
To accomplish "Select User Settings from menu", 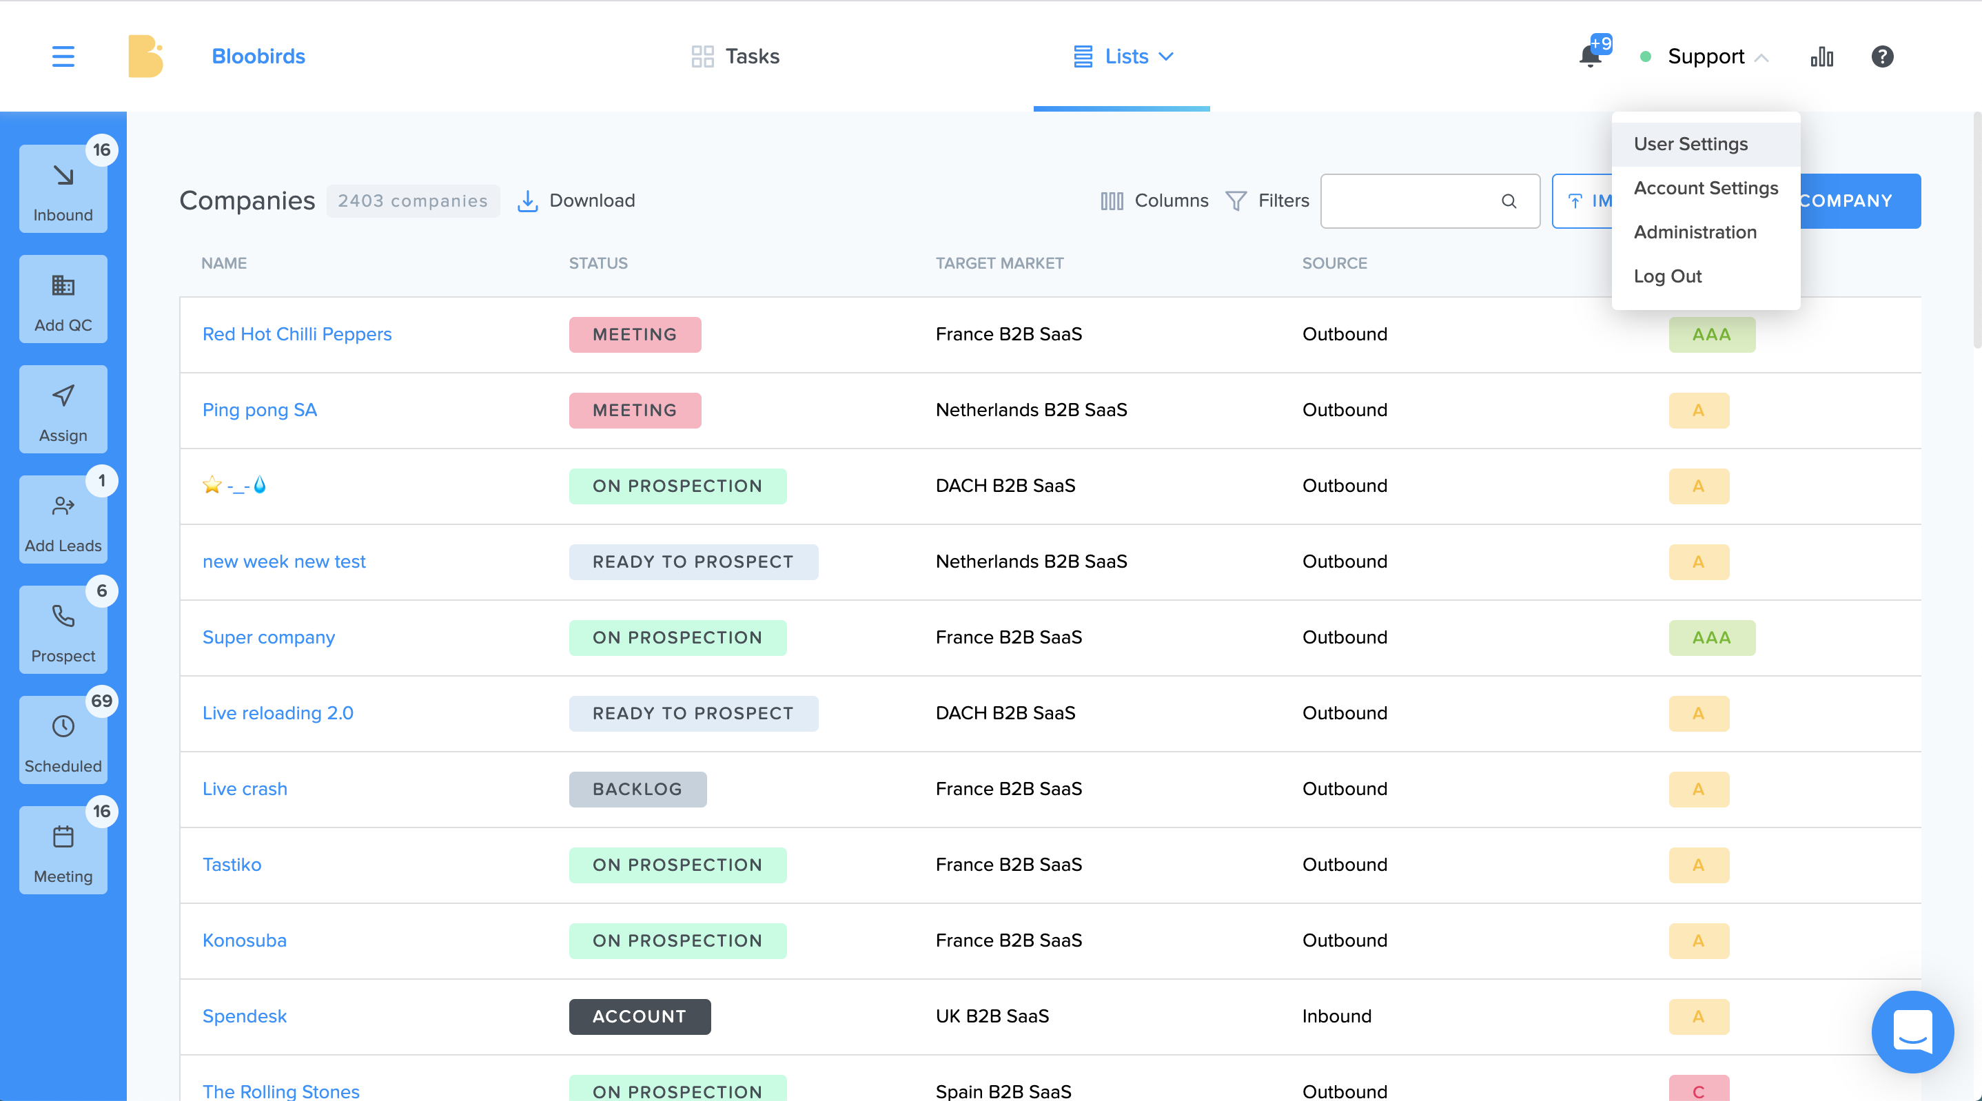I will coord(1706,144).
